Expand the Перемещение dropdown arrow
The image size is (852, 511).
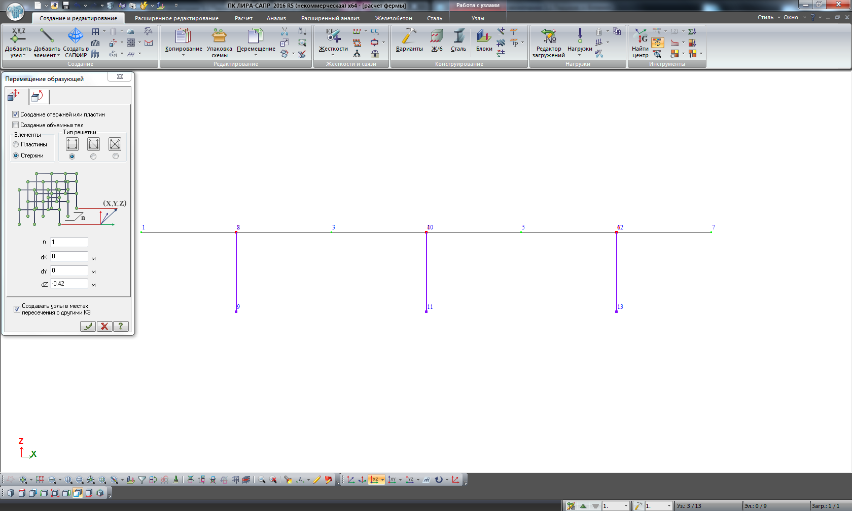click(x=256, y=55)
